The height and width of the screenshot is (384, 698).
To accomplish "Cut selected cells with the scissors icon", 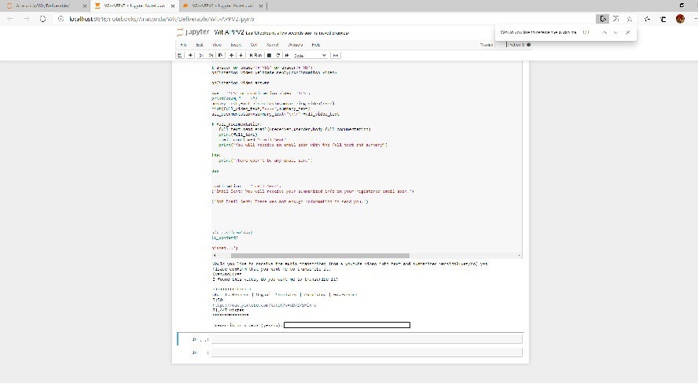I will (201, 55).
